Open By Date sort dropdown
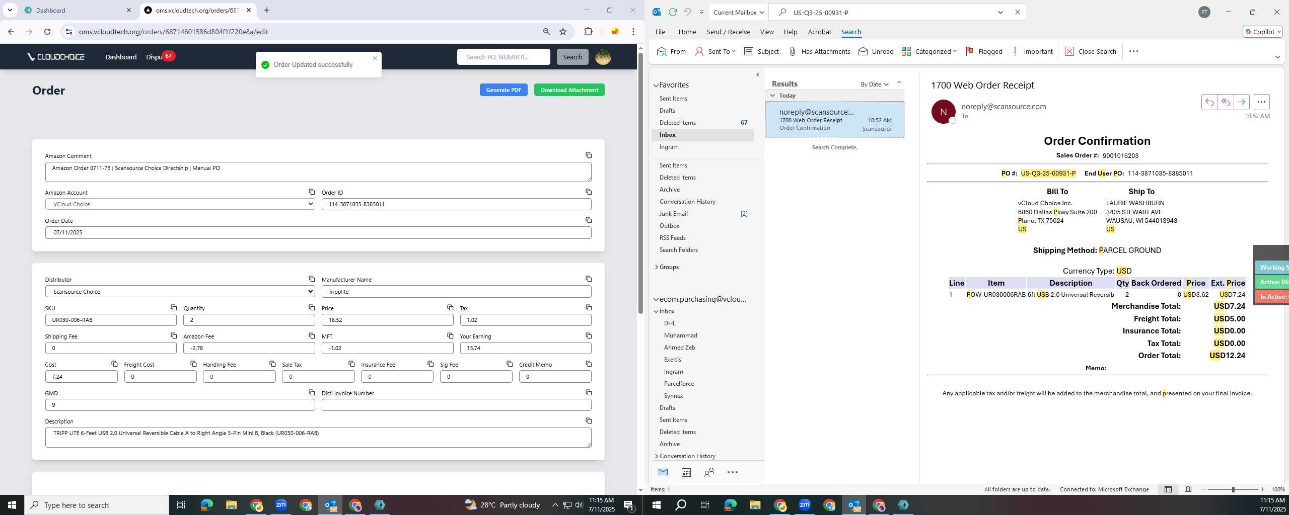 pos(874,84)
